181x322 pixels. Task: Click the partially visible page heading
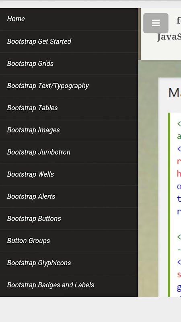(x=175, y=93)
